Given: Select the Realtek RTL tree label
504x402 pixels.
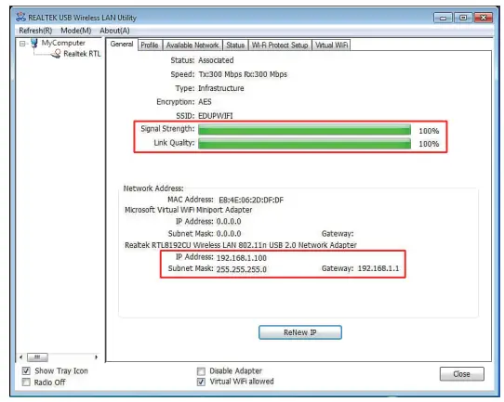Looking at the screenshot, I should tap(82, 54).
